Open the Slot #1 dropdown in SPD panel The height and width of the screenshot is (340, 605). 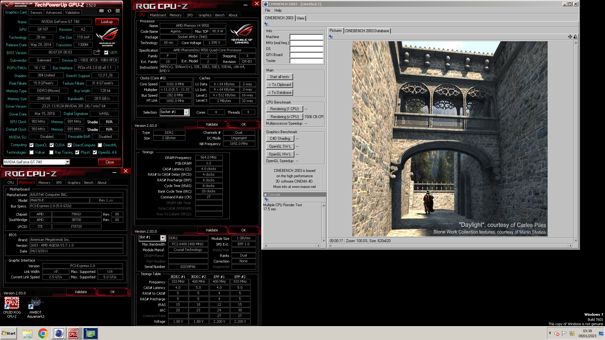[x=163, y=238]
